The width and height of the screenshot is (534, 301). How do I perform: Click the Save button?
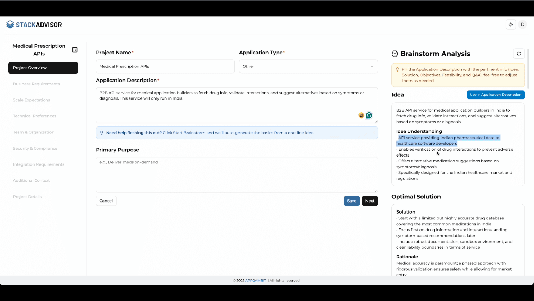351,201
